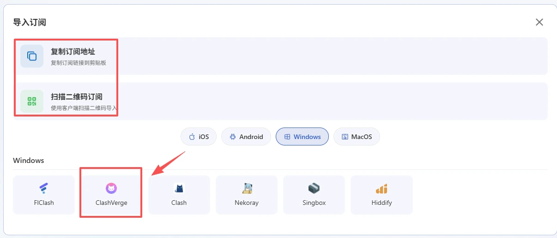
Task: Click the green QR code scan icon
Action: [x=32, y=101]
